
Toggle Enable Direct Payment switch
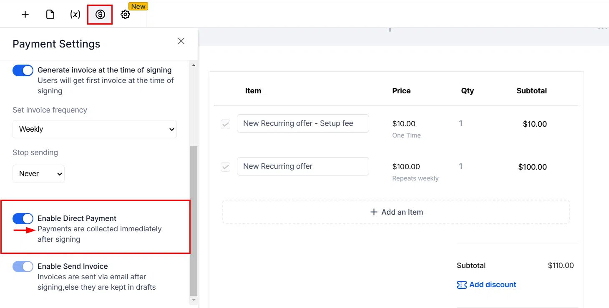[x=23, y=218]
